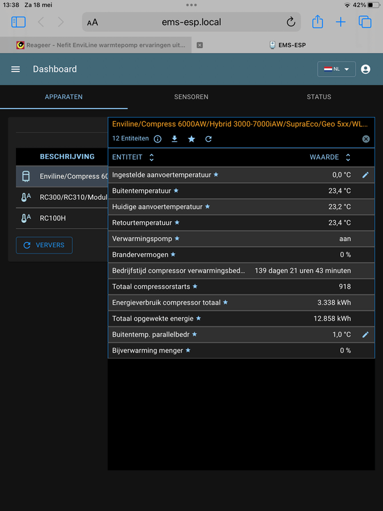Viewport: 383px width, 511px height.
Task: Open the Safari share sheet
Action: [x=317, y=22]
